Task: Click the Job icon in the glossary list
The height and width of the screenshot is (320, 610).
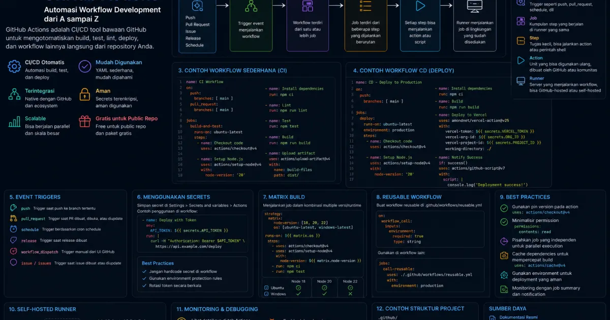Action: (520, 21)
